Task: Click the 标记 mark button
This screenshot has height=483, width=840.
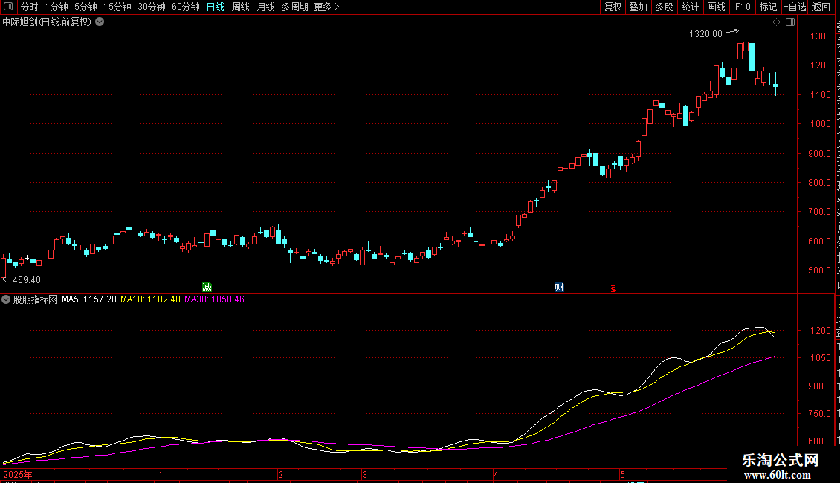Action: coord(768,7)
